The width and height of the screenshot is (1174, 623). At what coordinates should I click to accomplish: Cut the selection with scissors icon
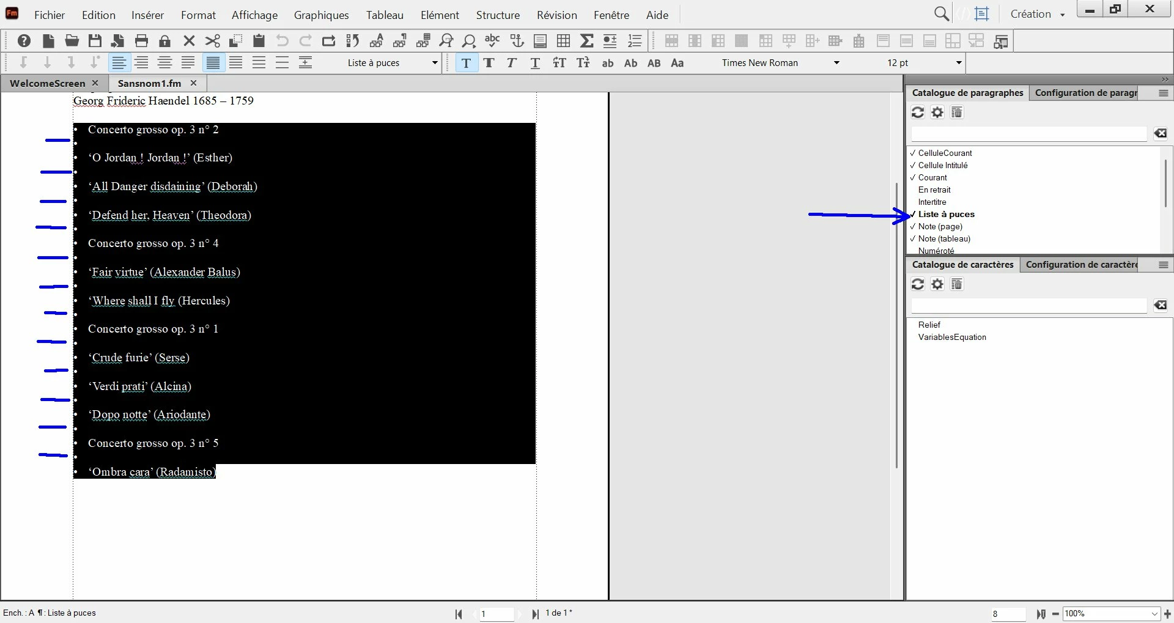tap(212, 41)
